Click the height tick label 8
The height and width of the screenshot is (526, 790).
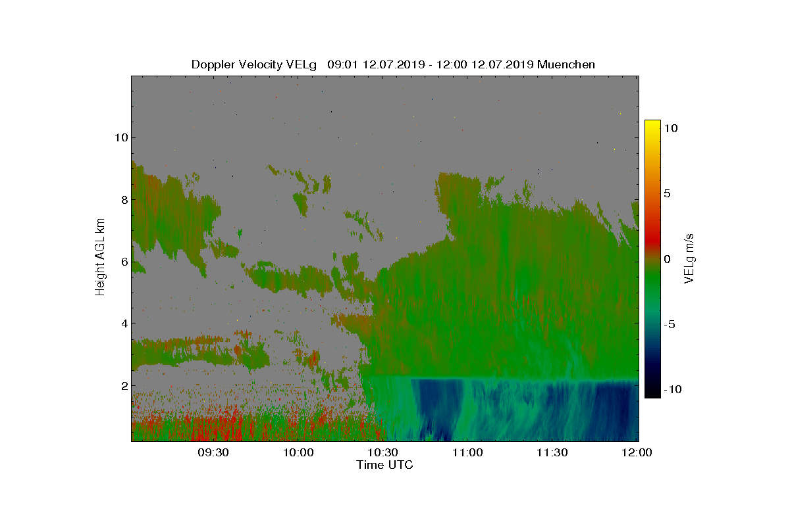(x=123, y=200)
